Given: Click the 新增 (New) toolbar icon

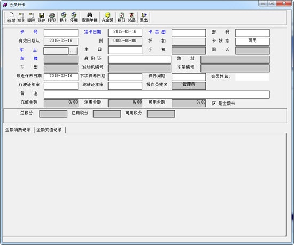Looking at the screenshot, I should pos(11,18).
